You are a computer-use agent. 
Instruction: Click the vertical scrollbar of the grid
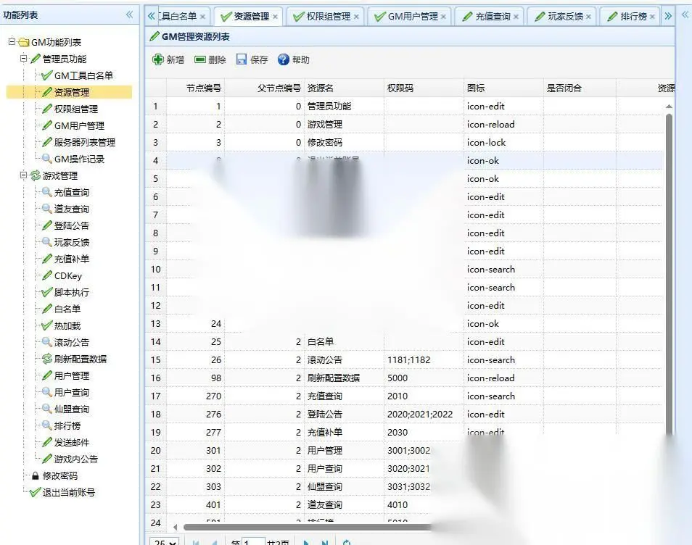(x=669, y=273)
